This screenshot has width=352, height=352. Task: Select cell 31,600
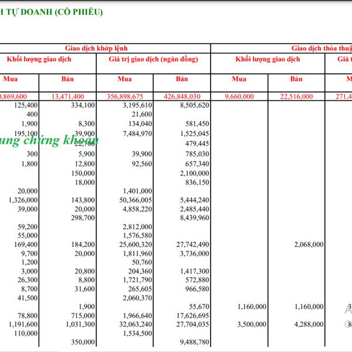pos(85,289)
